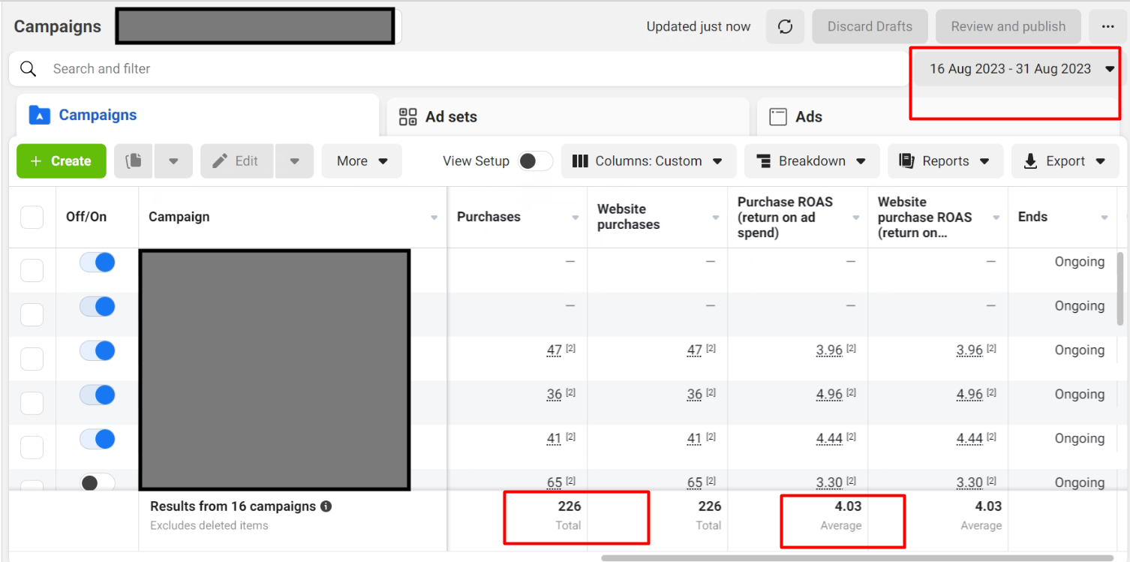The image size is (1130, 562).
Task: Click the Ads square icon
Action: 778,117
